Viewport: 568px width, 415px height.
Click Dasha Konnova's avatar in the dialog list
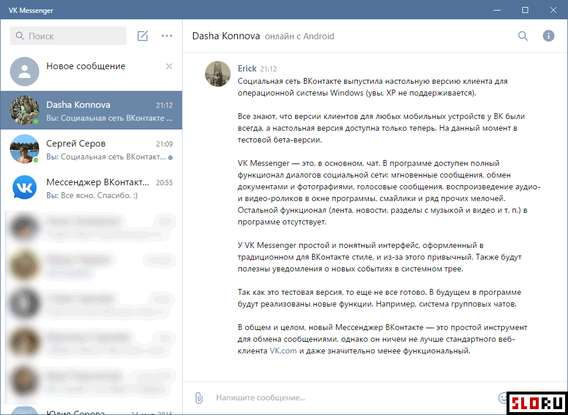[25, 110]
